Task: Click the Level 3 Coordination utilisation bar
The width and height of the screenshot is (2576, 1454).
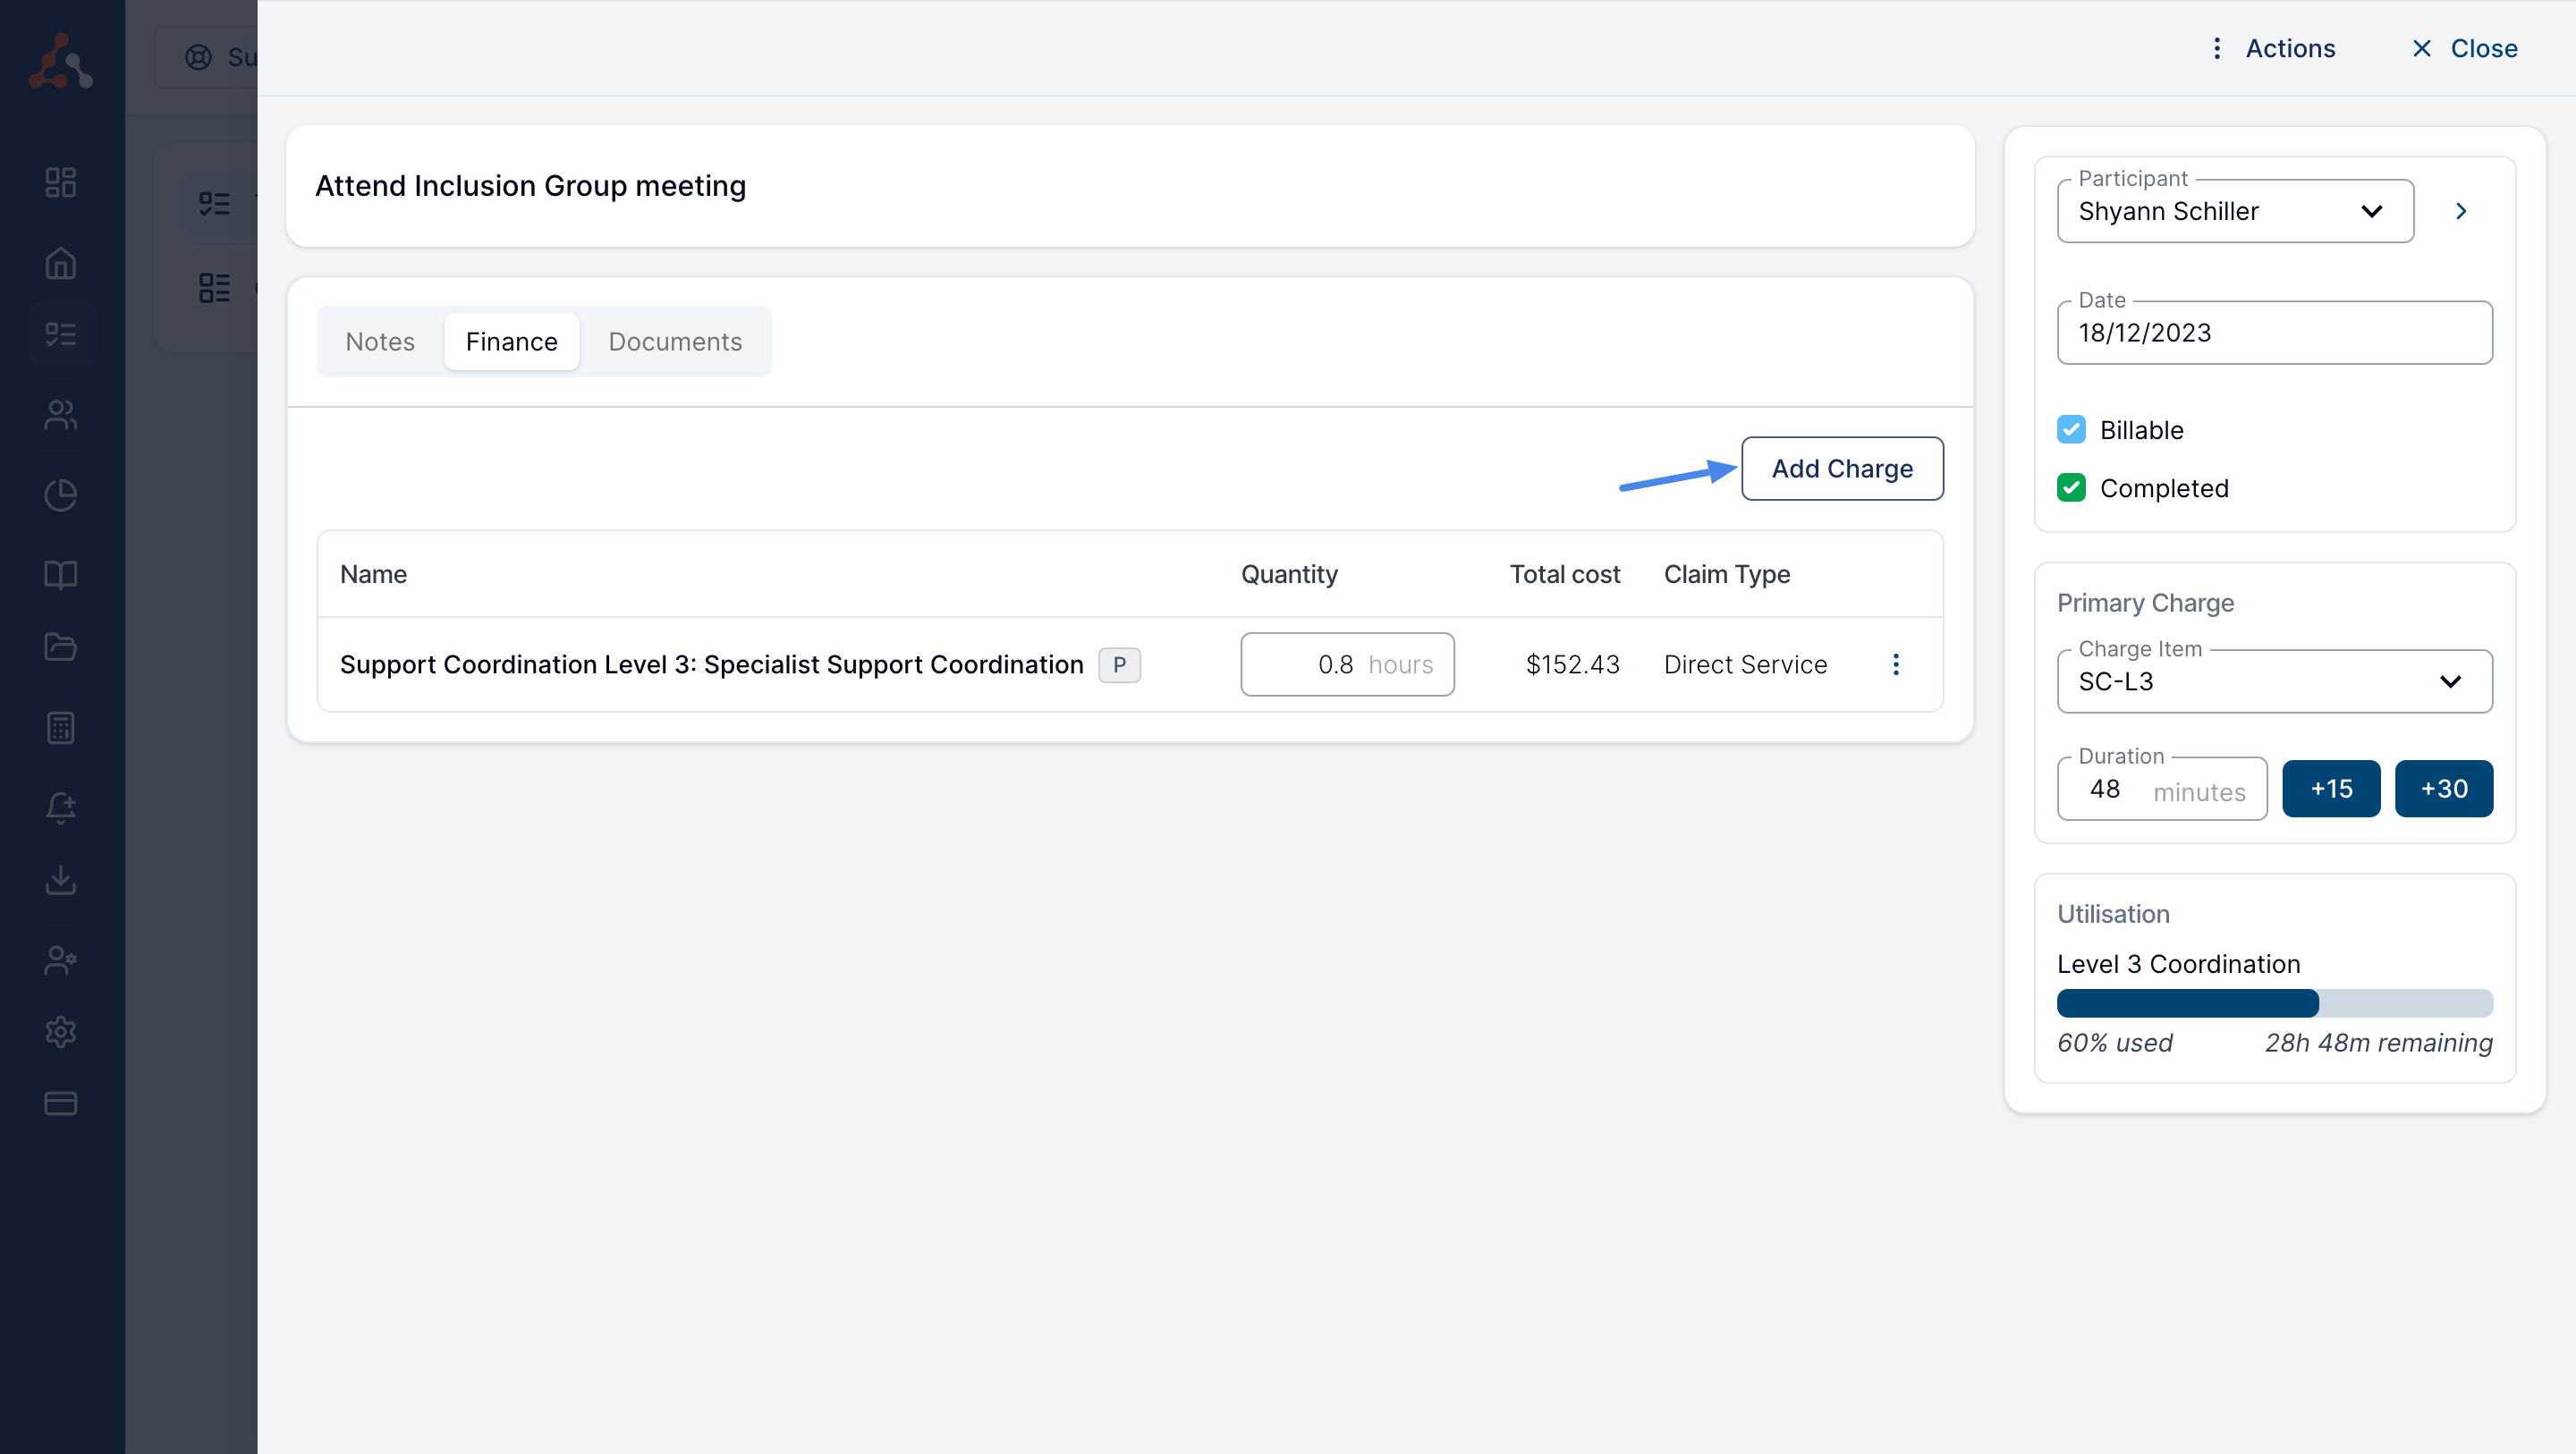Action: point(2274,1003)
